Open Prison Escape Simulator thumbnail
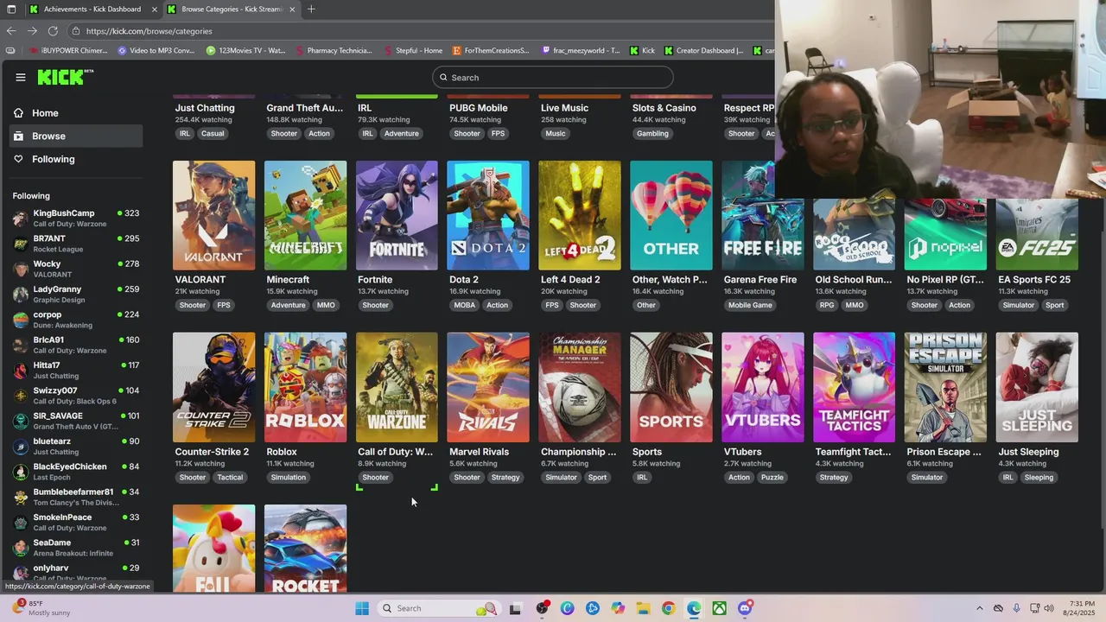 [x=946, y=387]
